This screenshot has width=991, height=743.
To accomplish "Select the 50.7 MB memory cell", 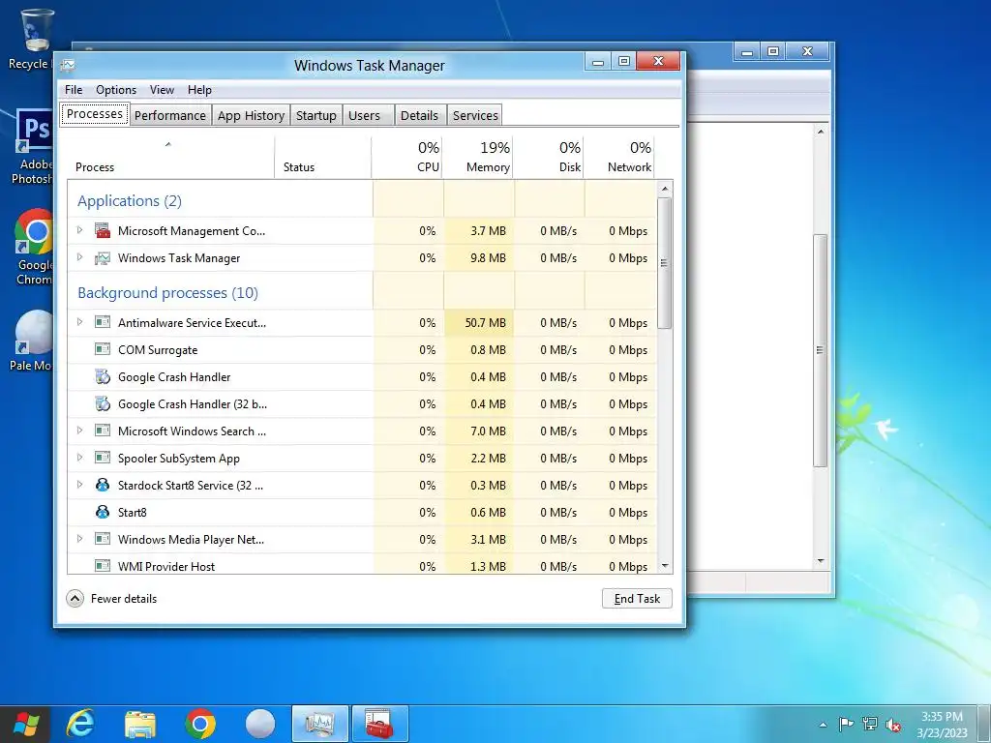I will 479,322.
